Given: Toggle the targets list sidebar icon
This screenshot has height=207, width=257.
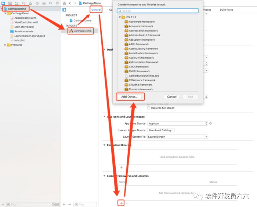Looking at the screenshot, I should [64, 10].
